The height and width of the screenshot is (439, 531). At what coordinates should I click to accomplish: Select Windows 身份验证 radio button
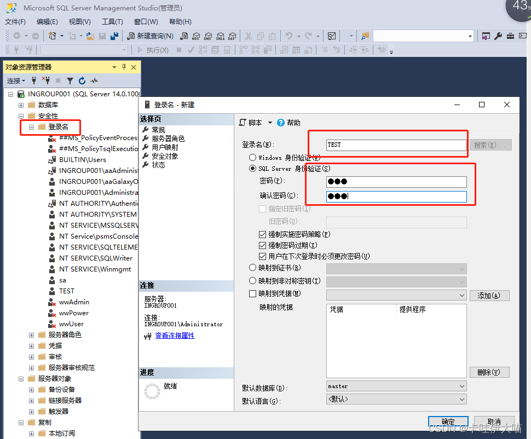[x=252, y=158]
